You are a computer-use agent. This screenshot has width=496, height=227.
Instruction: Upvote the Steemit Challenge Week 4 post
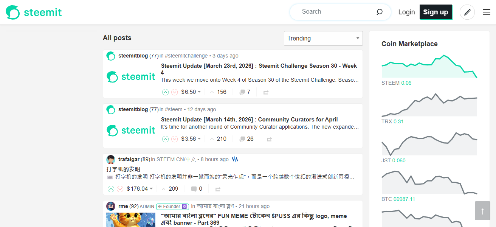pyautogui.click(x=165, y=92)
